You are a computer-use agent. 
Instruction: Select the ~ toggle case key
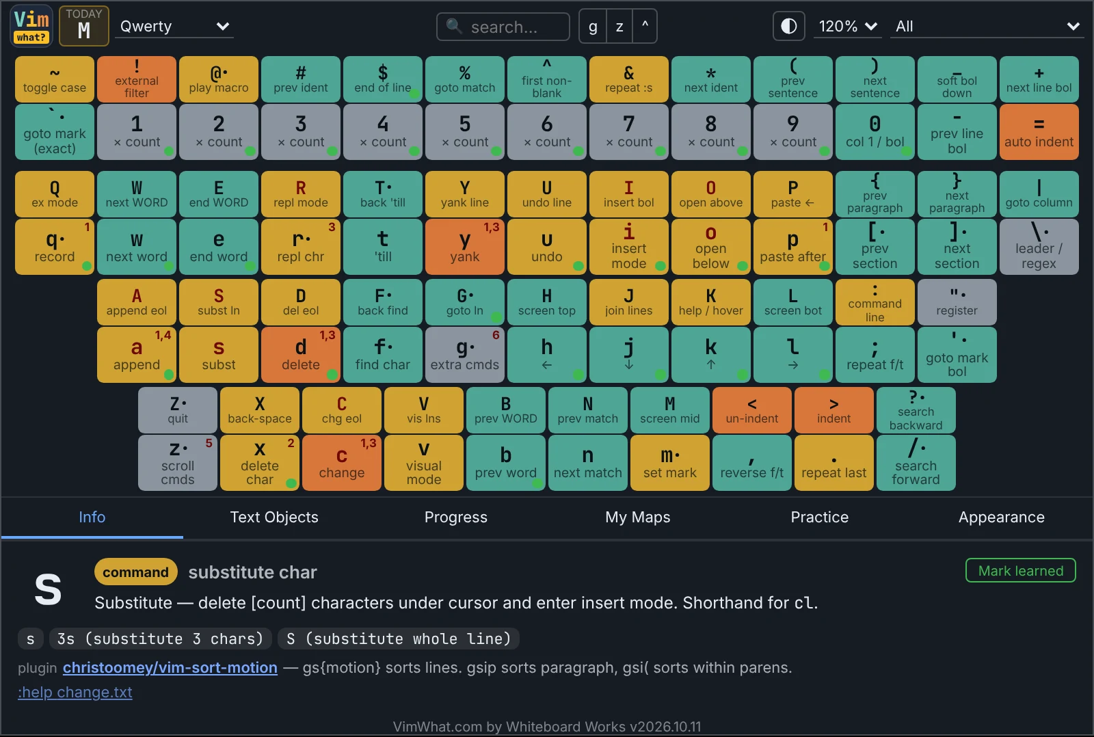(55, 79)
